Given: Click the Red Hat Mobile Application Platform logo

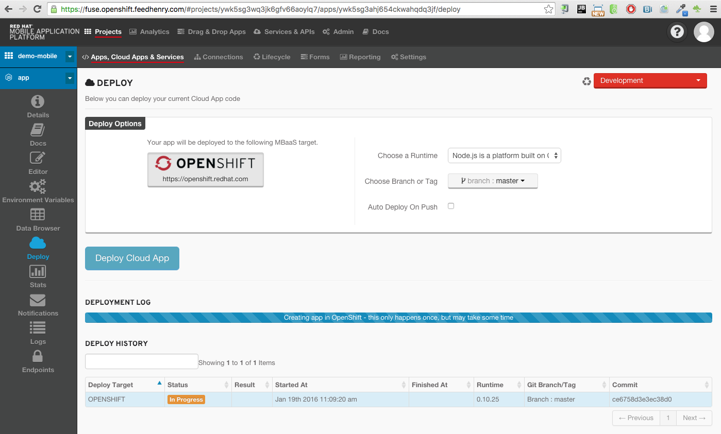Looking at the screenshot, I should pos(44,32).
